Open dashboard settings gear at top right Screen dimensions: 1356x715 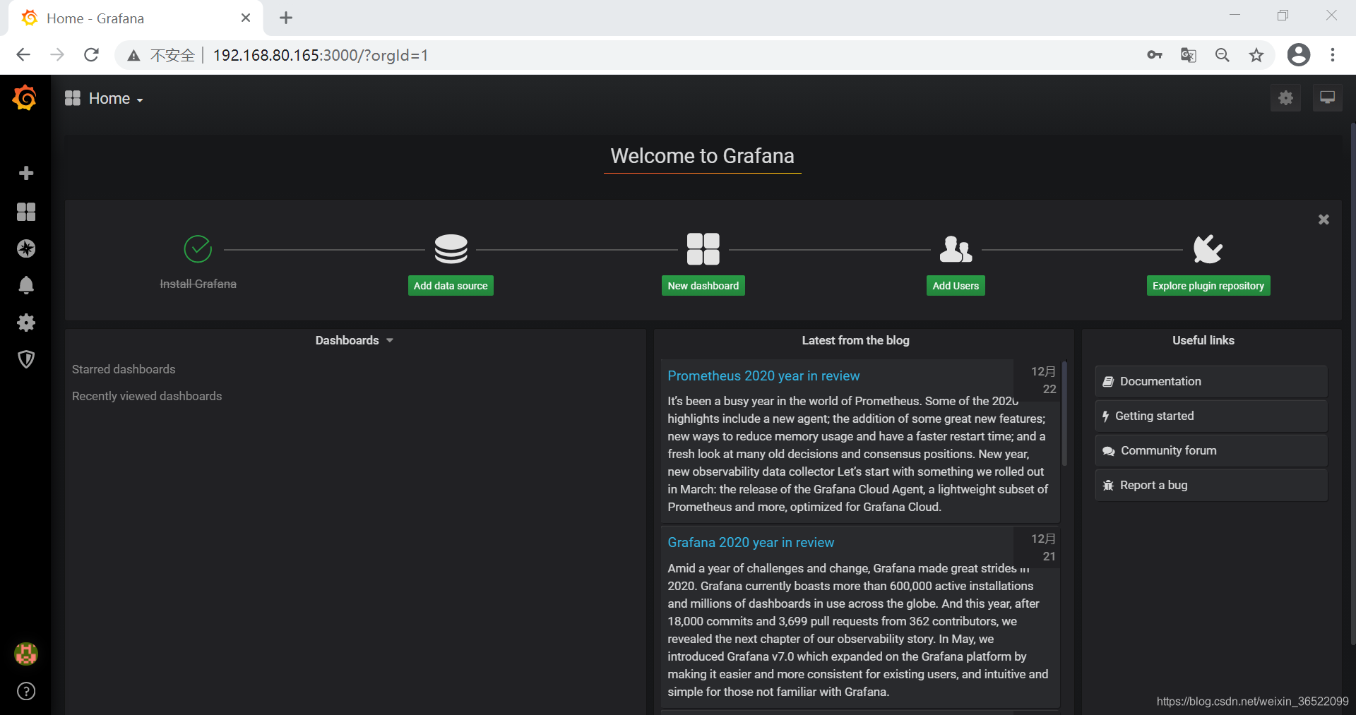(1285, 98)
